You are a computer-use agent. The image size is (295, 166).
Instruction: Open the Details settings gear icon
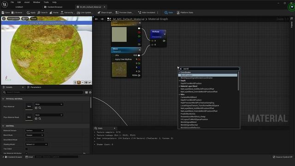tap(90, 92)
